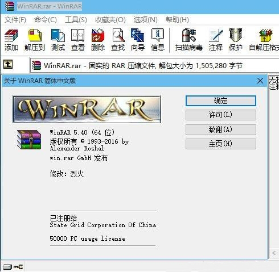Click the archive icon in the address bar
The width and height of the screenshot is (279, 272).
pos(36,65)
